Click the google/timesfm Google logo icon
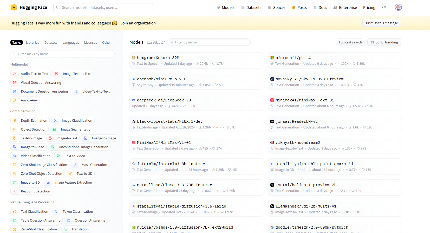Screen dimensions: 430x233 pos(272,227)
